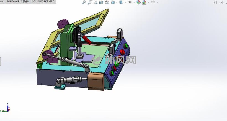Click the Zoom to Fit icon
Viewport: 227px width, 121px height.
84,2
